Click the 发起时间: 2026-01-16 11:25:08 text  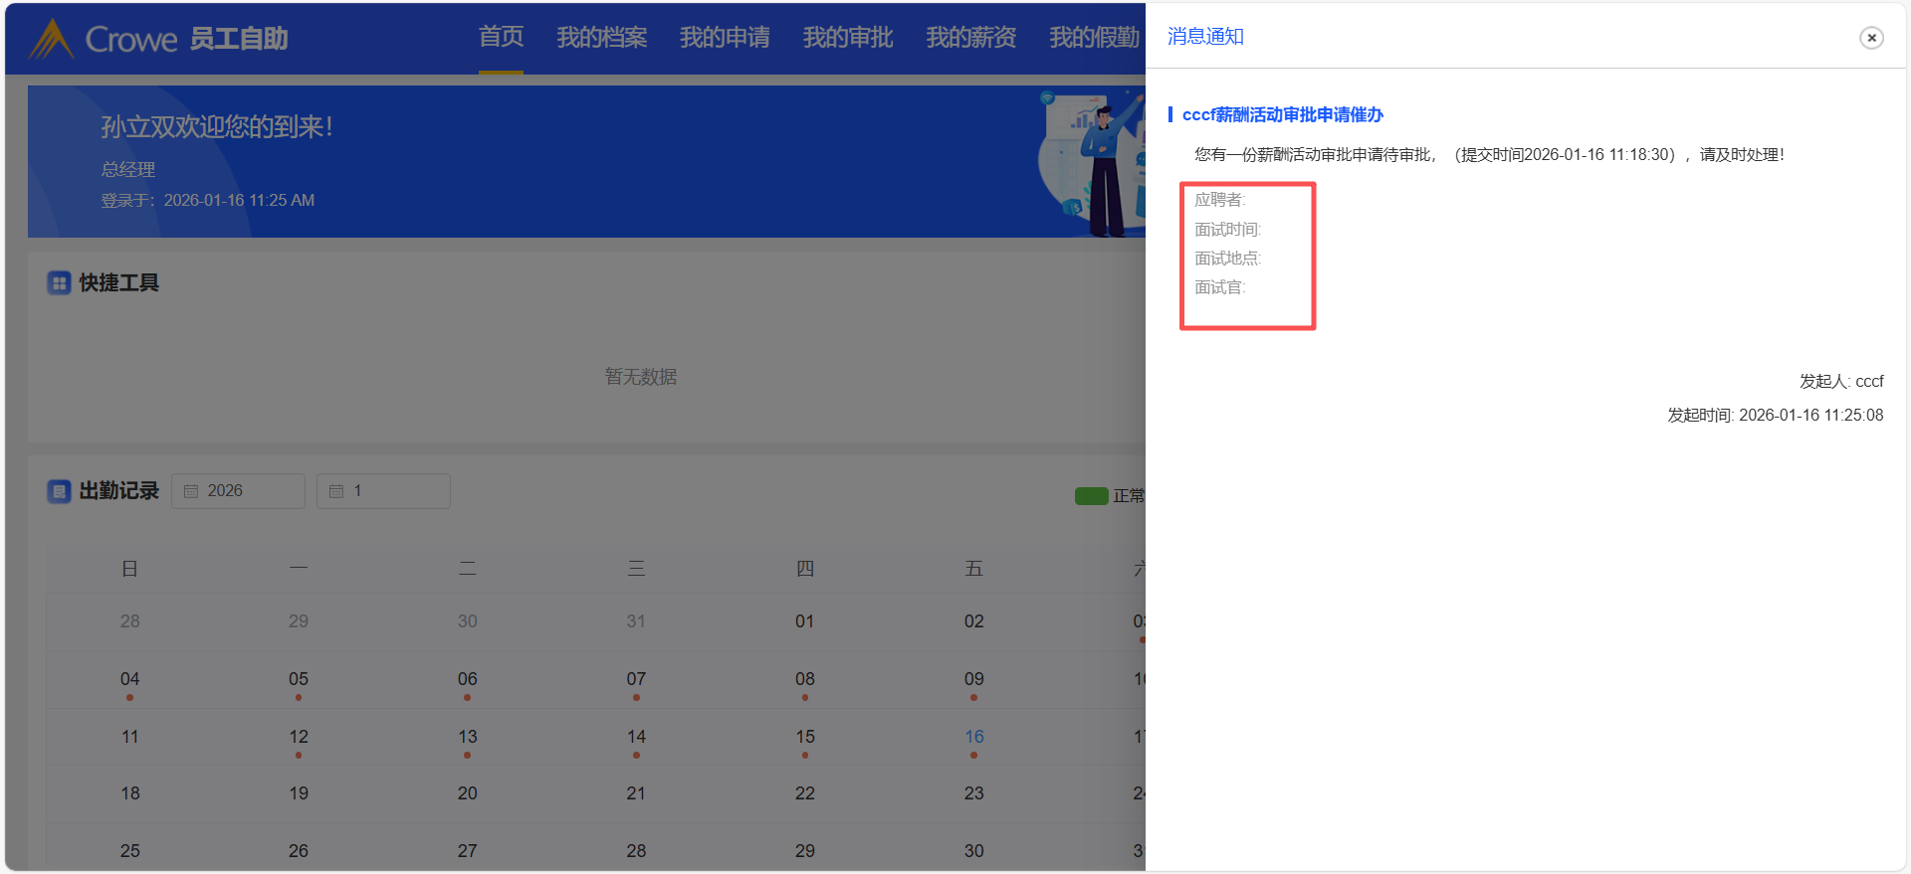[x=1776, y=416]
